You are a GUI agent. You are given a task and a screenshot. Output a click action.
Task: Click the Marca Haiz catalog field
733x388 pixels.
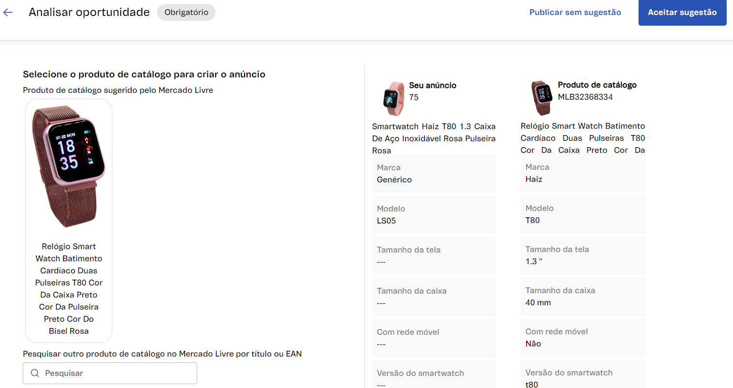pyautogui.click(x=582, y=173)
